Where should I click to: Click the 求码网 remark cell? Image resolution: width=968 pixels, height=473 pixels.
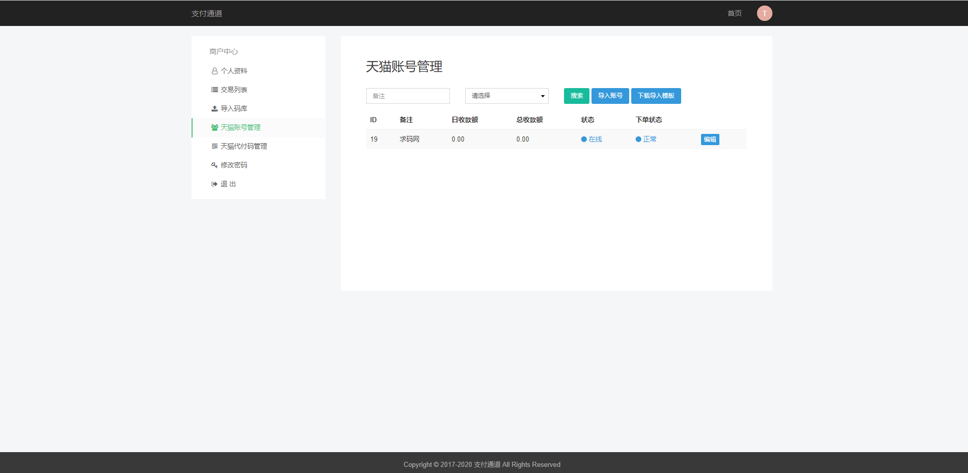410,140
